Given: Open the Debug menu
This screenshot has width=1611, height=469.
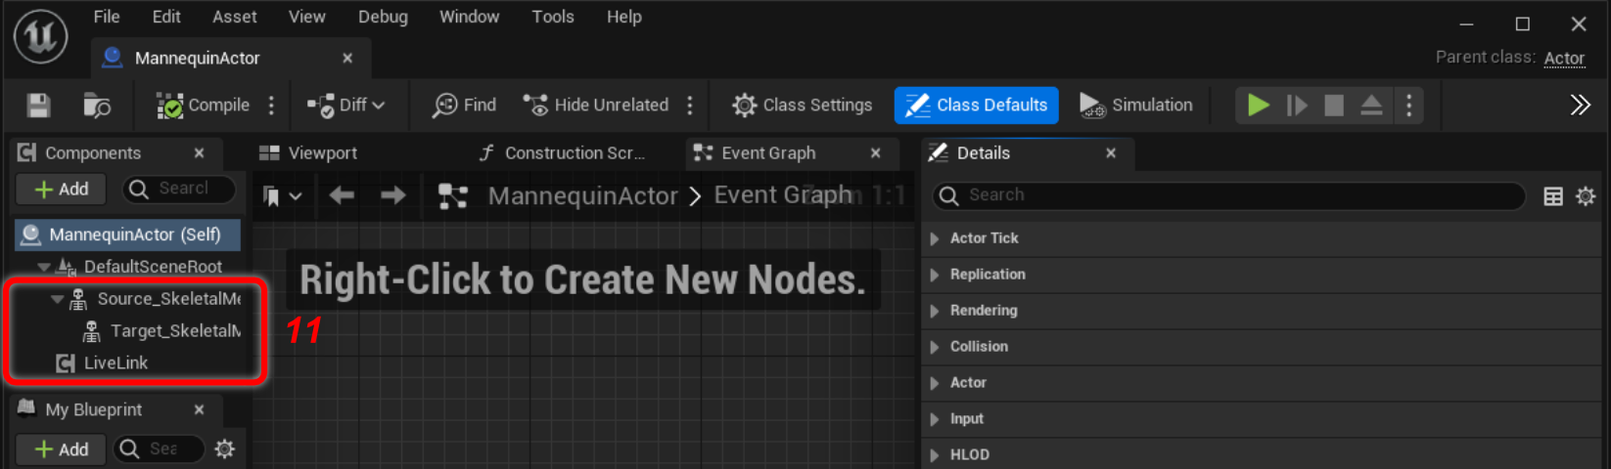Looking at the screenshot, I should (x=383, y=17).
